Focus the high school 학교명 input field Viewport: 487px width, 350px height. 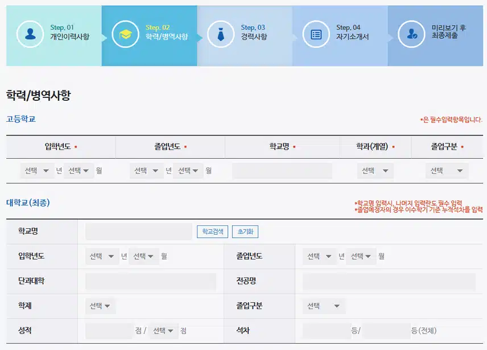282,171
